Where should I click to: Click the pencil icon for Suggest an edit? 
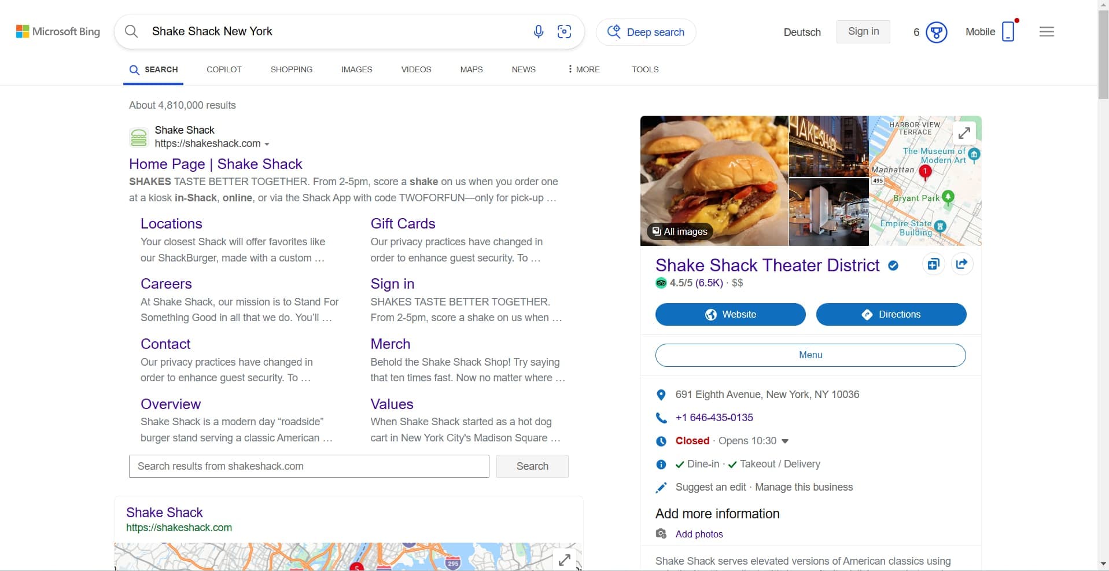(661, 487)
